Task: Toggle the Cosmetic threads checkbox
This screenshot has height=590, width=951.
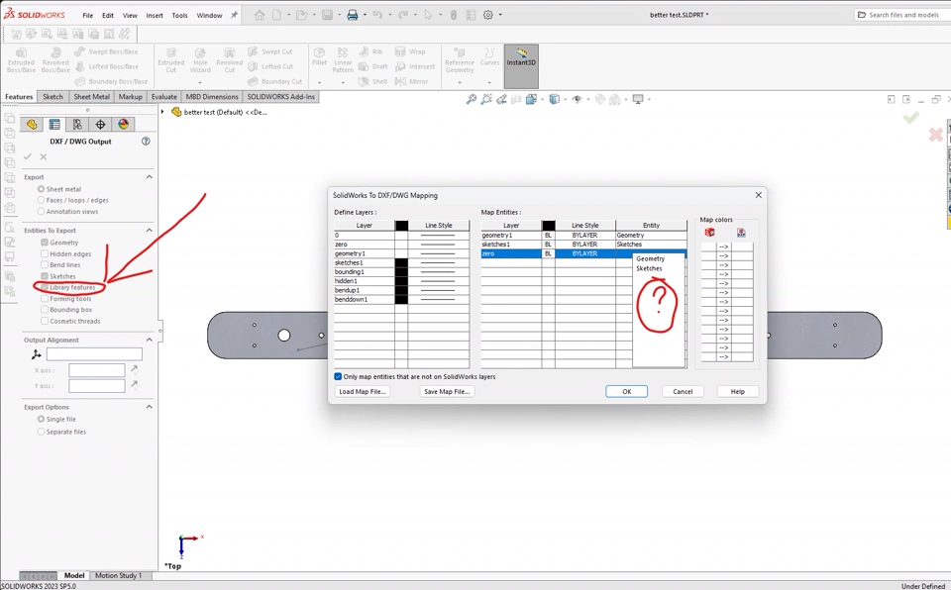Action: tap(45, 322)
